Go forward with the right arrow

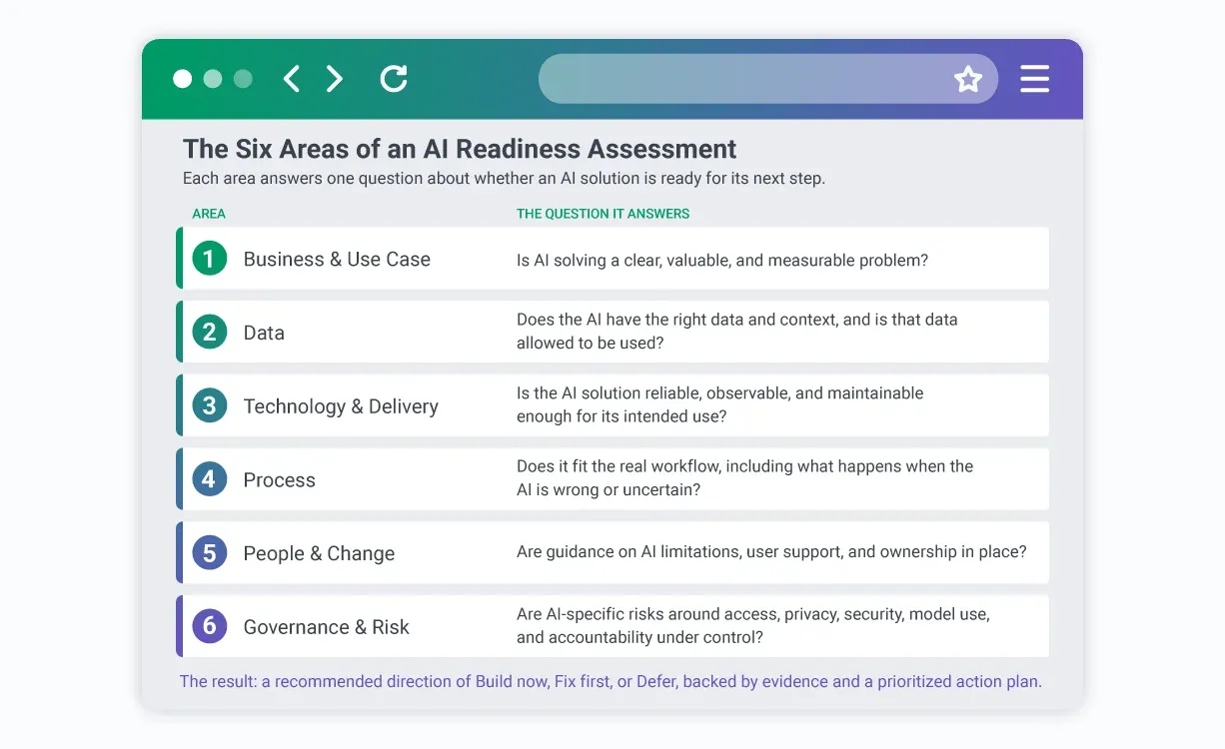coord(335,79)
